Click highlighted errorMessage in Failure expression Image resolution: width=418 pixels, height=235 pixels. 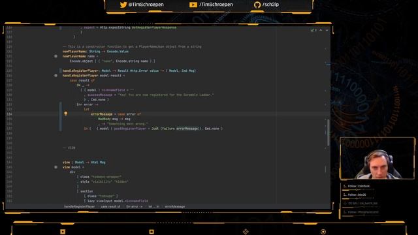(x=187, y=129)
